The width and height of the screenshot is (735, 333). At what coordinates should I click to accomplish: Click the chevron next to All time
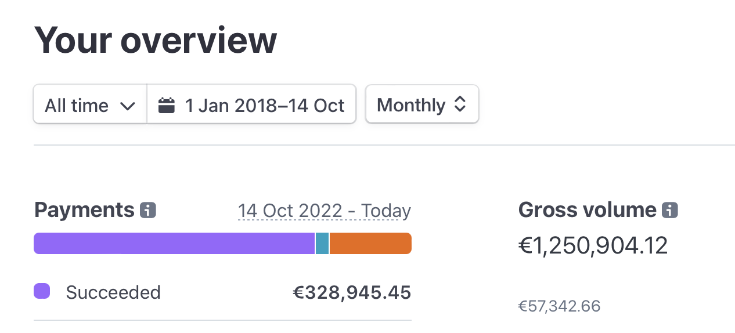(x=127, y=106)
